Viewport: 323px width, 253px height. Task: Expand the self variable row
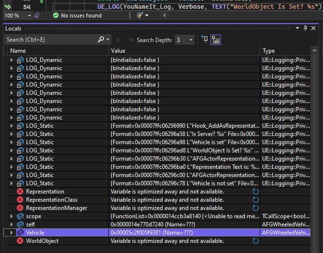coord(12,224)
